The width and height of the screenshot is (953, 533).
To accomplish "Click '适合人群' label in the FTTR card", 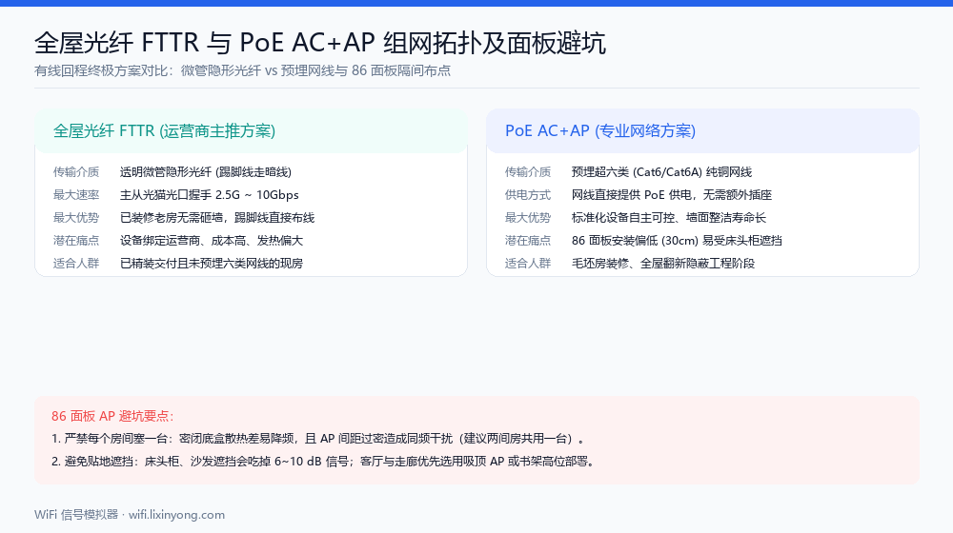I will click(76, 263).
